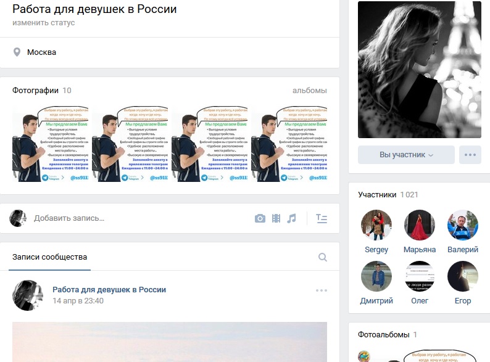Open the article editor icon
The image size is (490, 362).
click(x=322, y=218)
